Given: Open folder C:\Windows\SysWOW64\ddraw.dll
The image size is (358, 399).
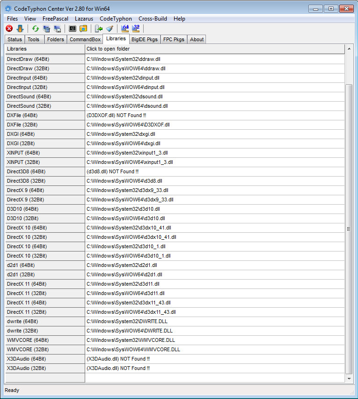Looking at the screenshot, I should (x=215, y=68).
